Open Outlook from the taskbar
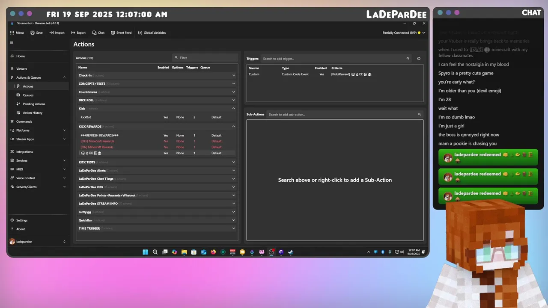Image resolution: width=548 pixels, height=308 pixels. 203,252
